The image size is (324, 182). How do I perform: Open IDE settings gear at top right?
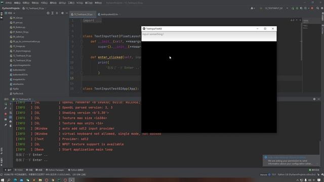322,8
